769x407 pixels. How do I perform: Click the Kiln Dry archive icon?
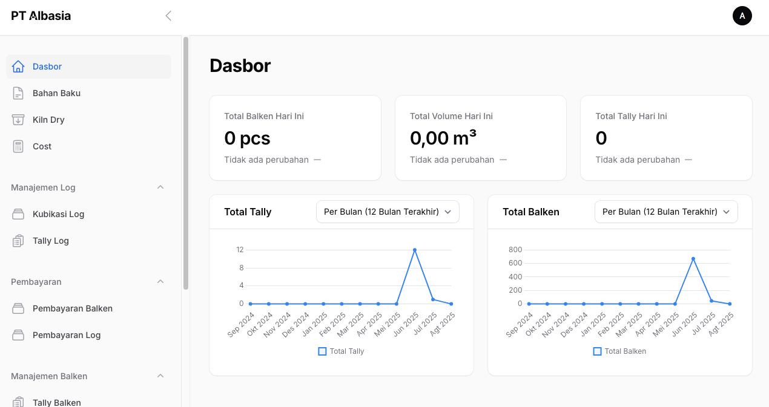[x=18, y=120]
